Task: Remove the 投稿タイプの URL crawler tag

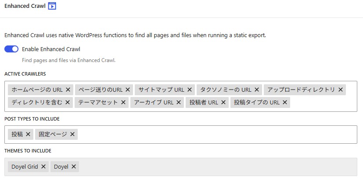Action: coord(285,102)
